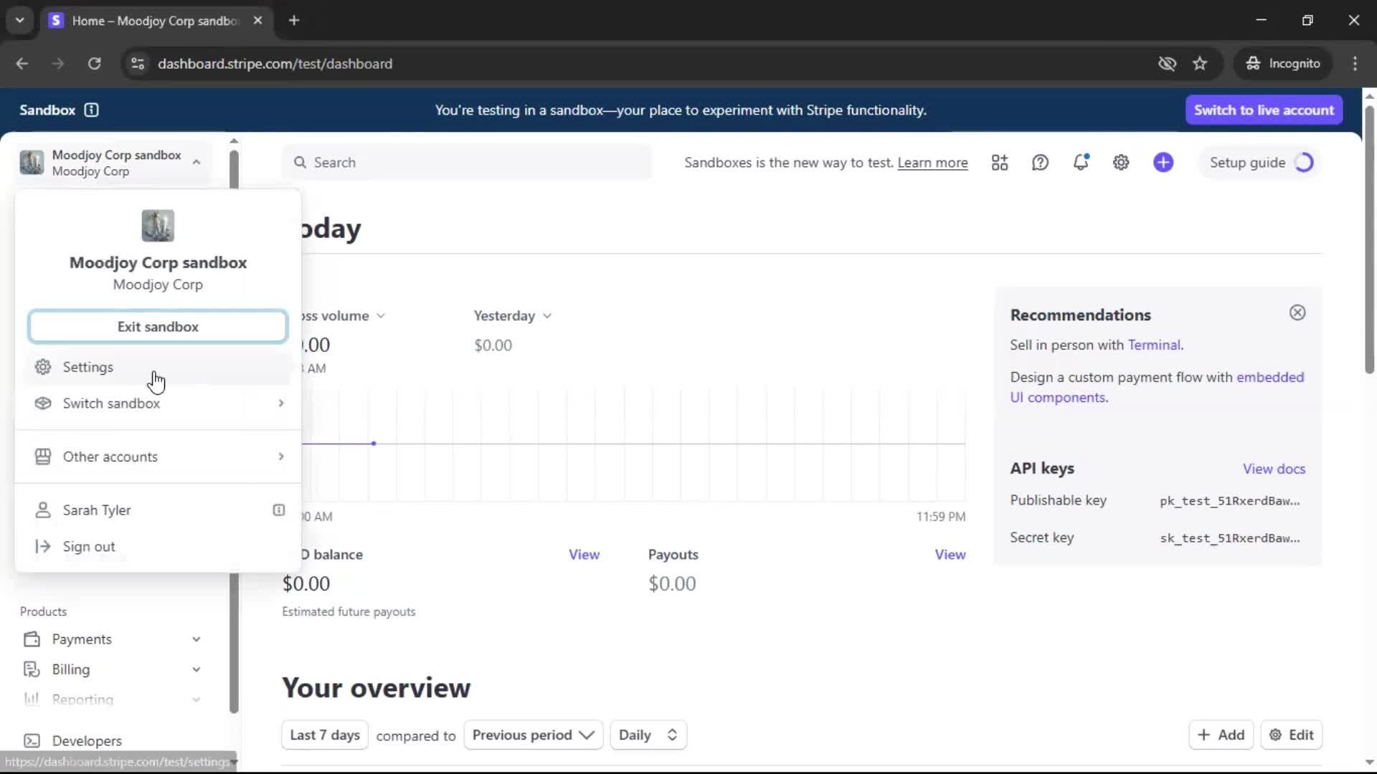Viewport: 1377px width, 774px height.
Task: Choose Other accounts menu item
Action: pos(158,457)
